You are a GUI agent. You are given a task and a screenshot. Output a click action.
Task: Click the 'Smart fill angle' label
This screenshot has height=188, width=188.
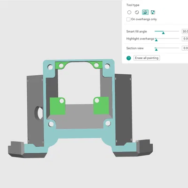tap(137, 31)
